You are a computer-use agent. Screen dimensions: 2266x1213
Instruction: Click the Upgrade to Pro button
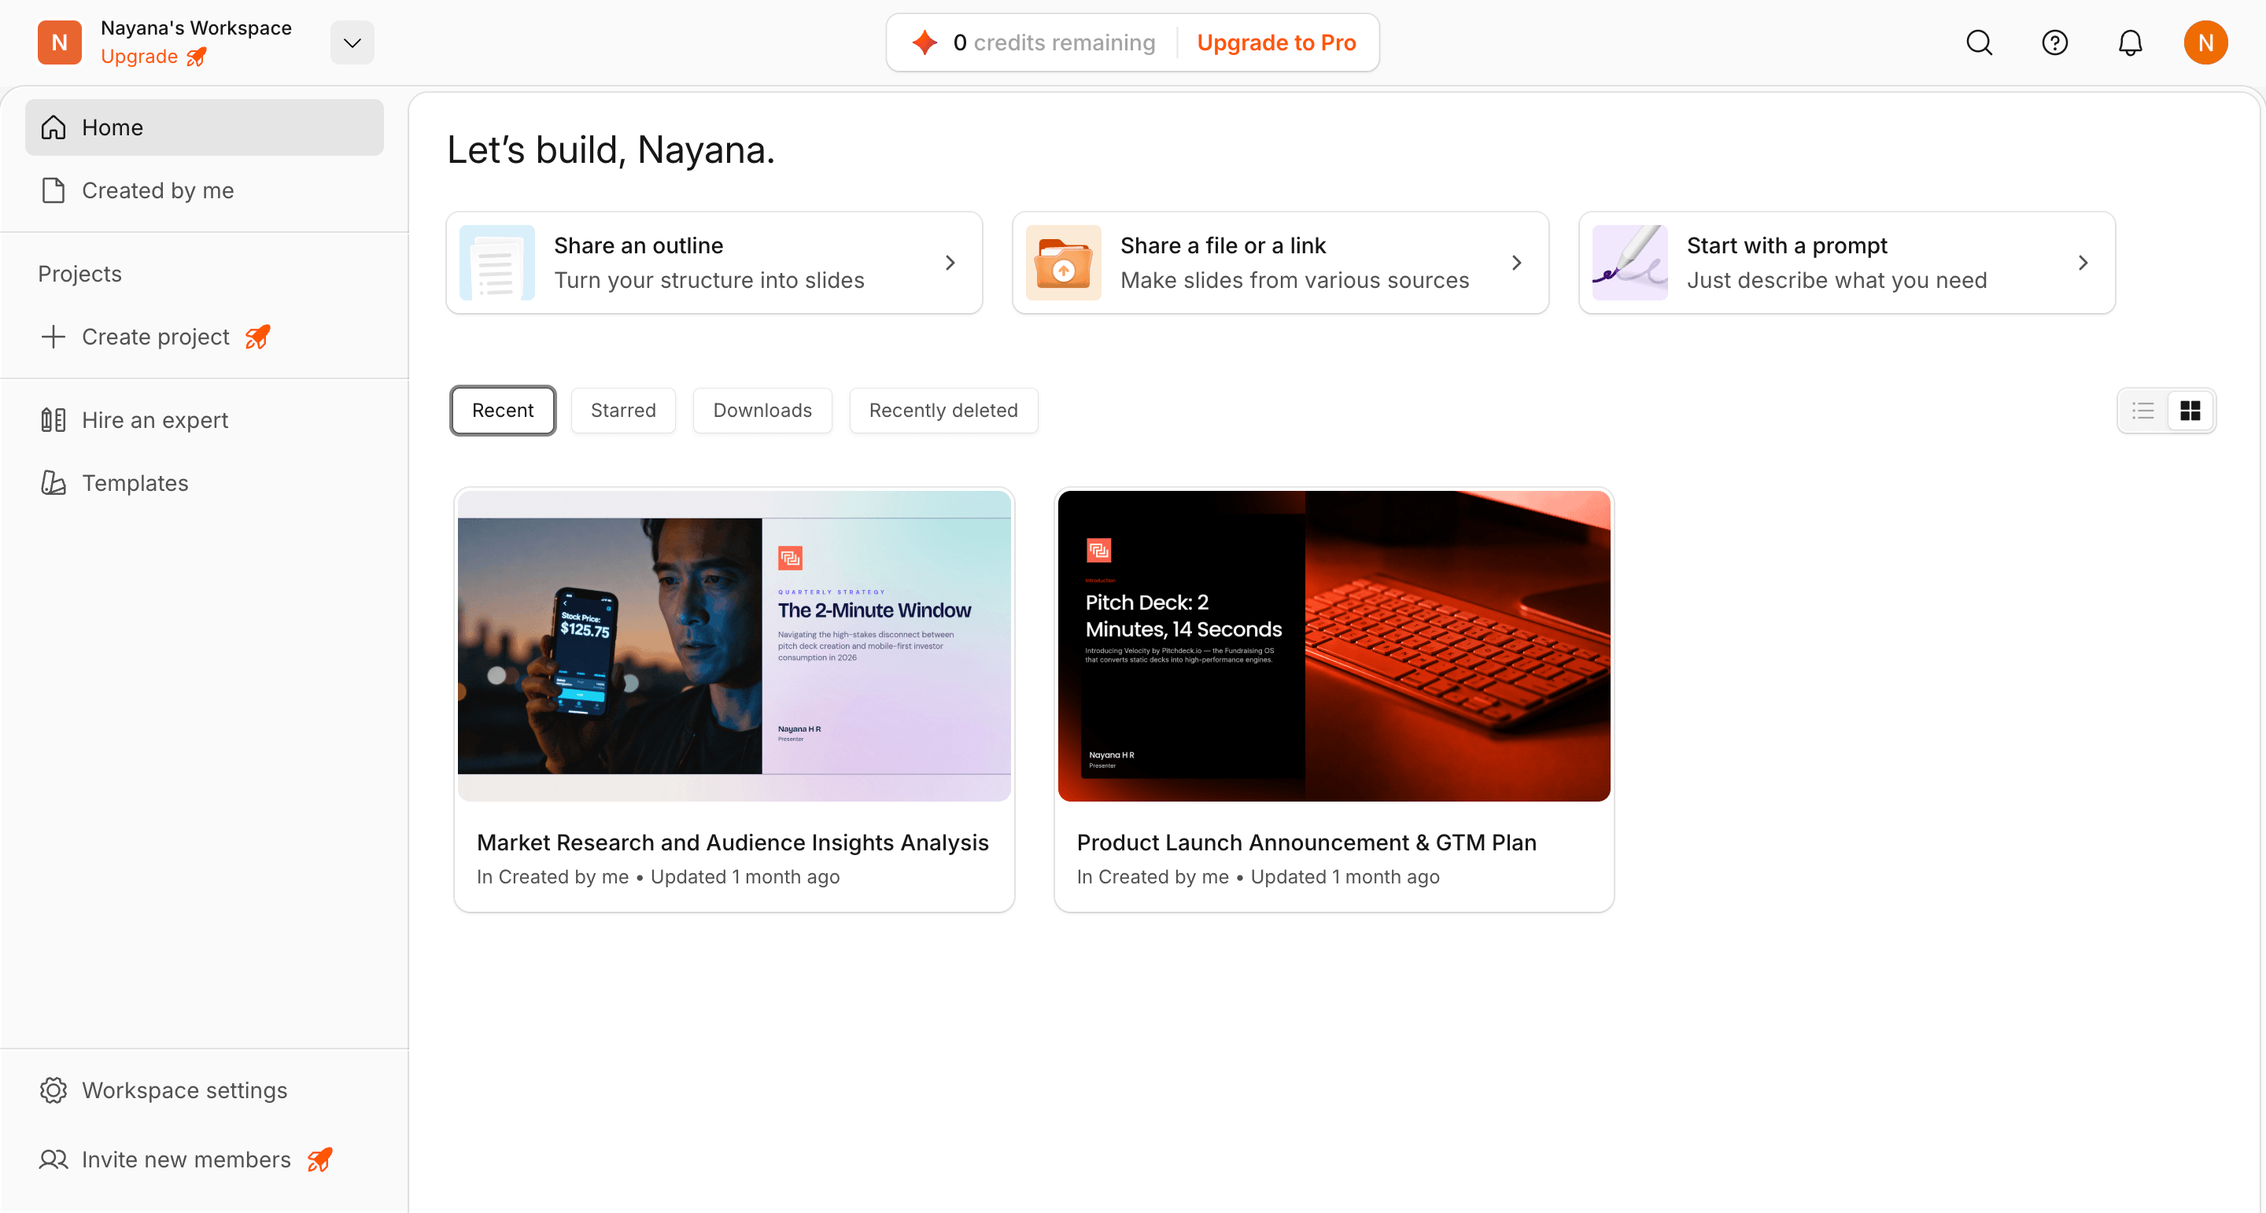click(1276, 42)
